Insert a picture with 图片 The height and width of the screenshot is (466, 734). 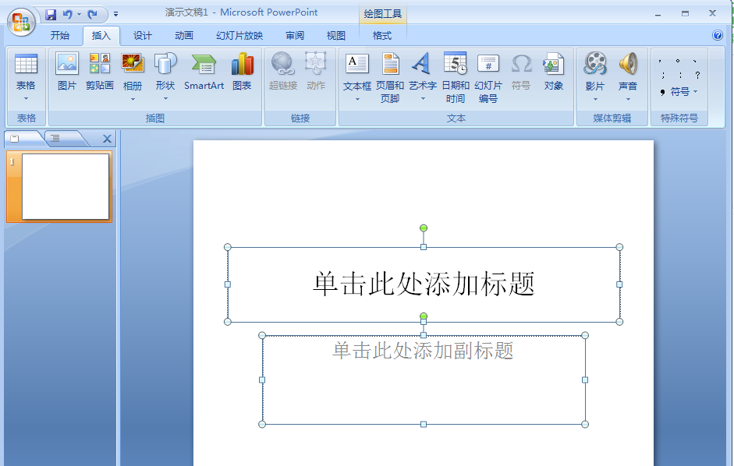[67, 72]
